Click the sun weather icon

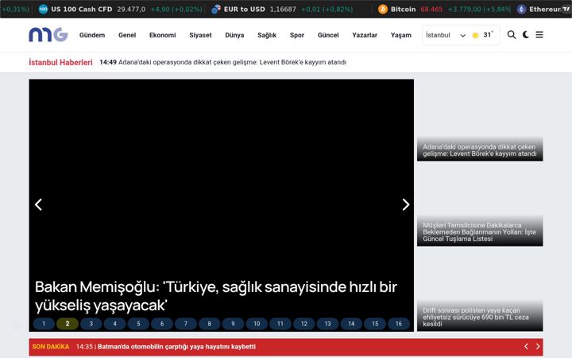tap(475, 35)
